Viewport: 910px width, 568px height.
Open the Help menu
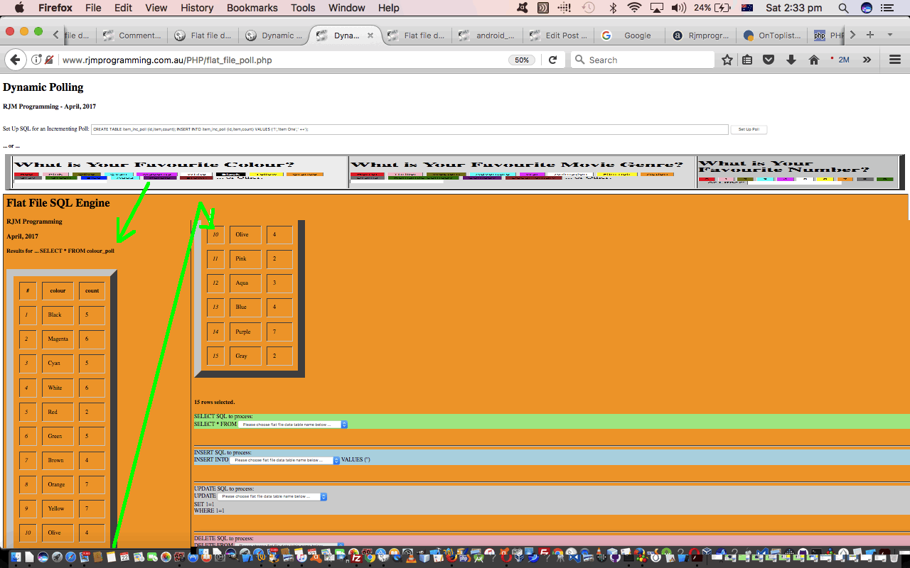(388, 8)
